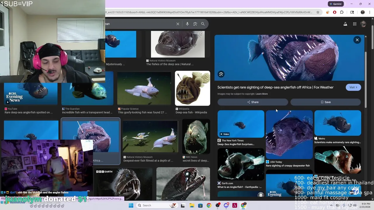Open the Google account avatar
Image resolution: width=374 pixels, height=210 pixels.
363,24
